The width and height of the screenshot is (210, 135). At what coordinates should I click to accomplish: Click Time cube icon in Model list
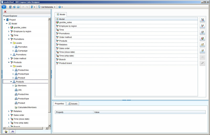(57, 30)
